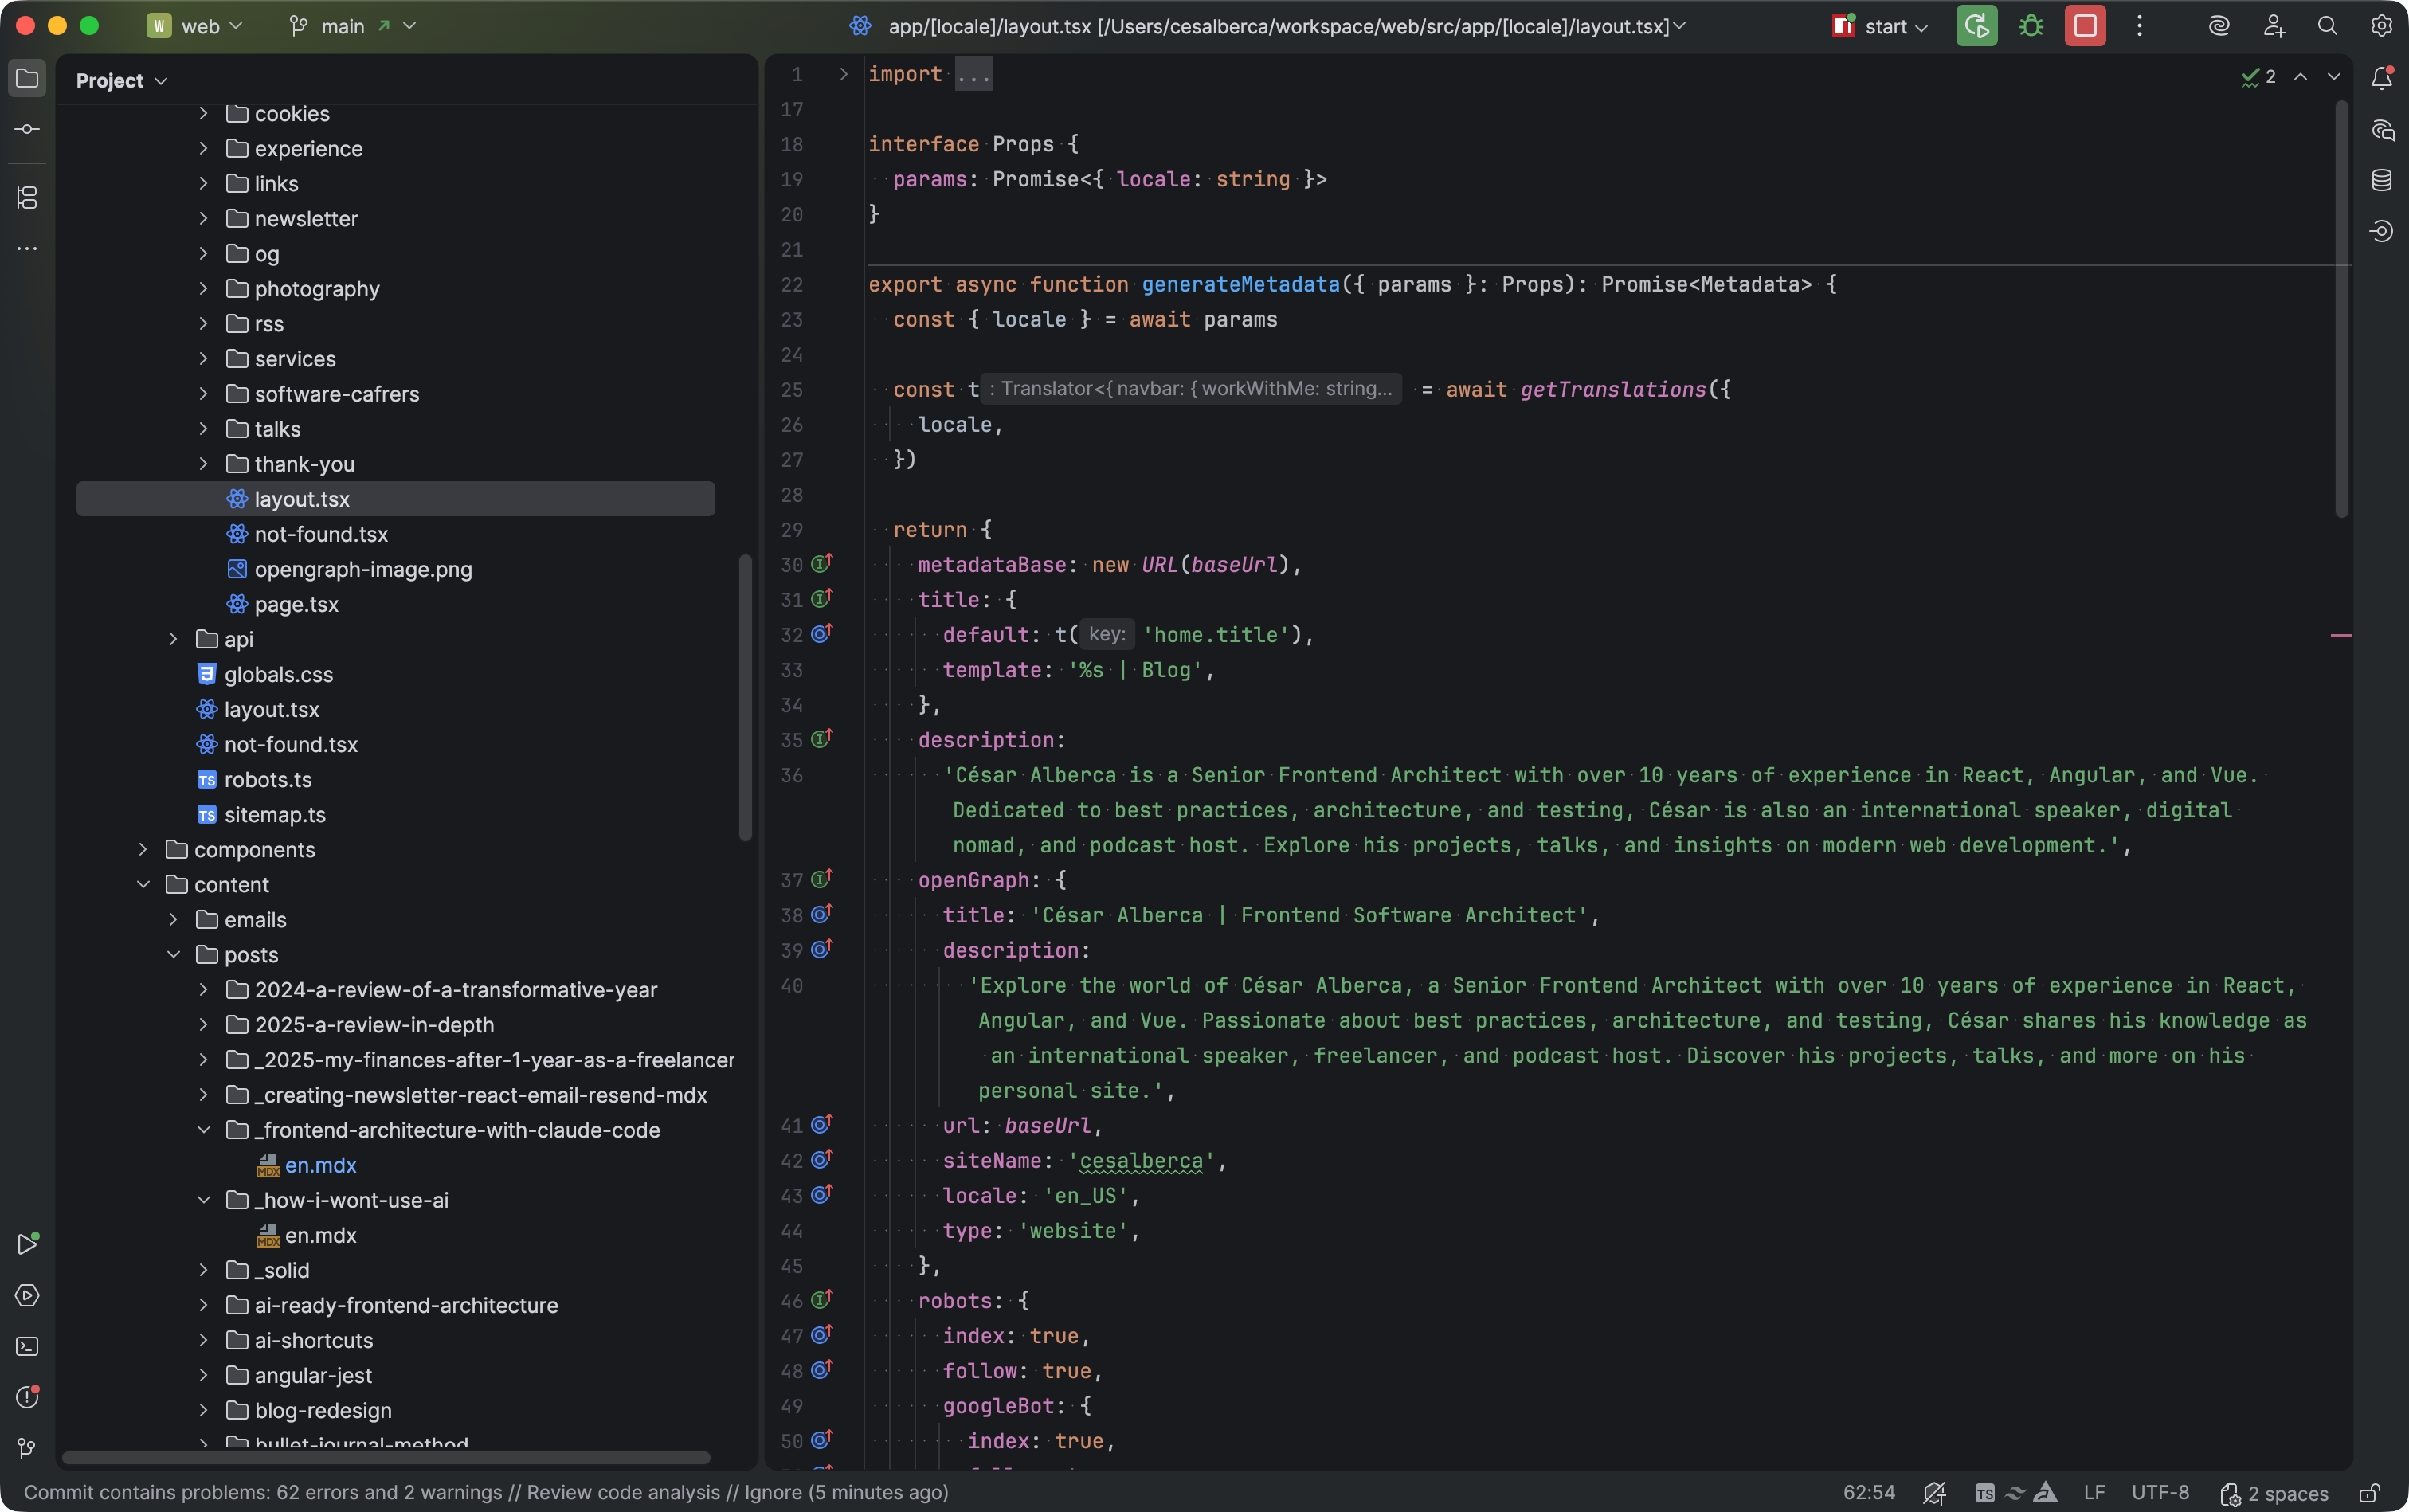
Task: Toggle the Project tool window folder icon
Action: [27, 78]
